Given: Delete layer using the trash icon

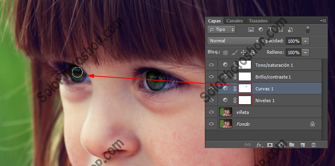Looking at the screenshot, I should pos(313,144).
